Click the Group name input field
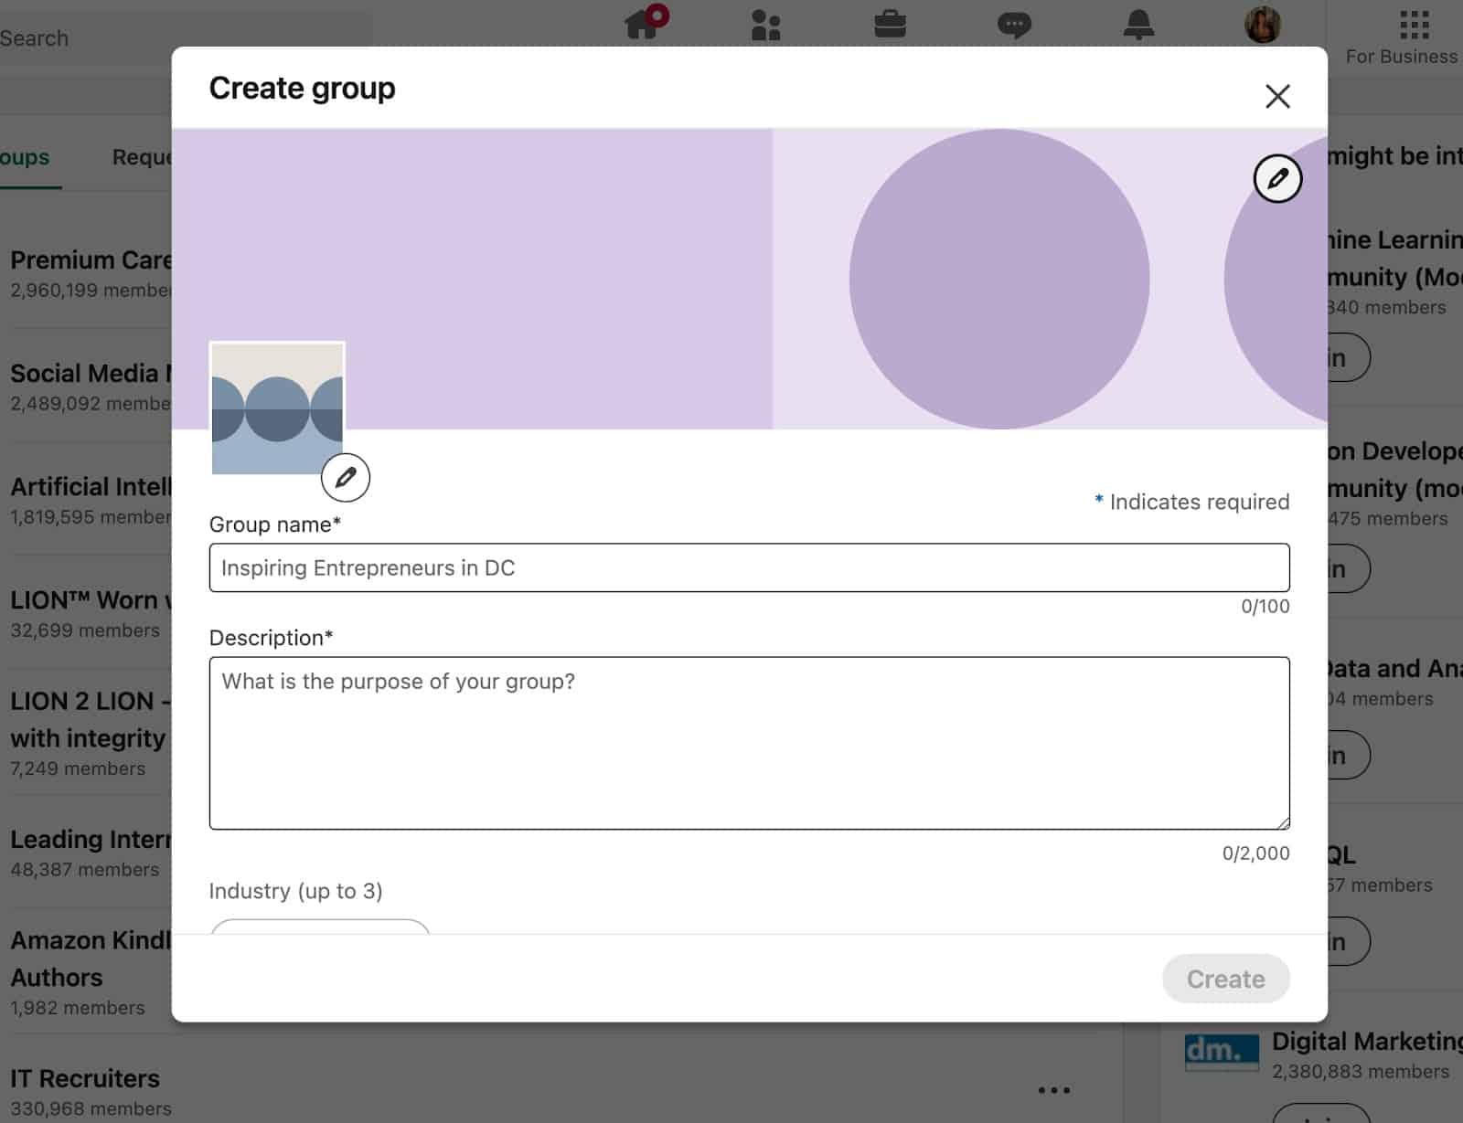Screen dimensions: 1463x1123 (750, 567)
